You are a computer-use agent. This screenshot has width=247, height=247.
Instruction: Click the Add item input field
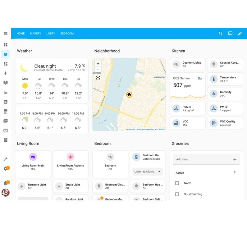pyautogui.click(x=203, y=159)
